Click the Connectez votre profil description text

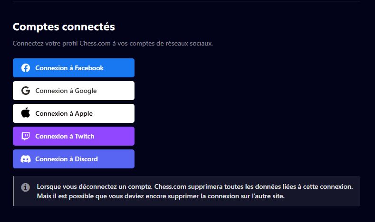[x=113, y=44]
